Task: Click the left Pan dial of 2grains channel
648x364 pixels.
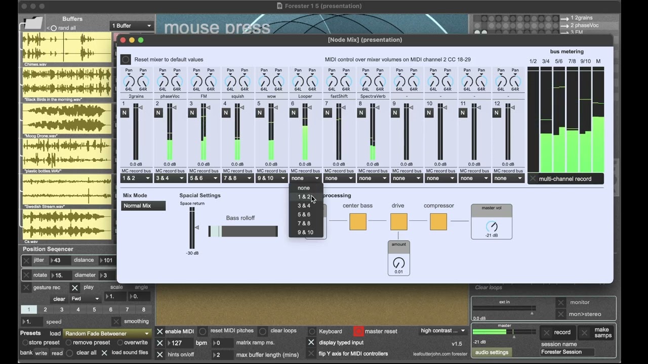Action: pos(129,80)
